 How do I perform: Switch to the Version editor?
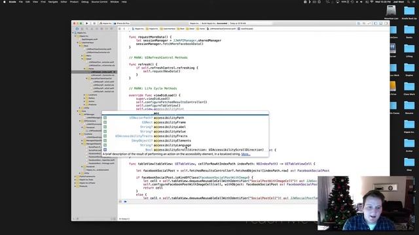369,23
